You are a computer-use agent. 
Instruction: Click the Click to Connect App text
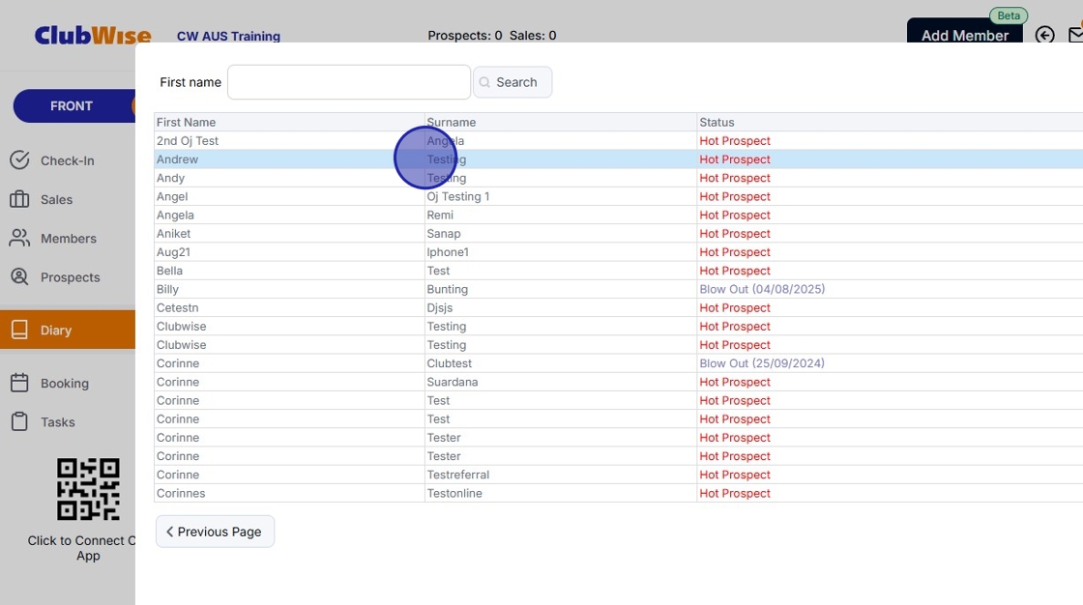point(81,548)
